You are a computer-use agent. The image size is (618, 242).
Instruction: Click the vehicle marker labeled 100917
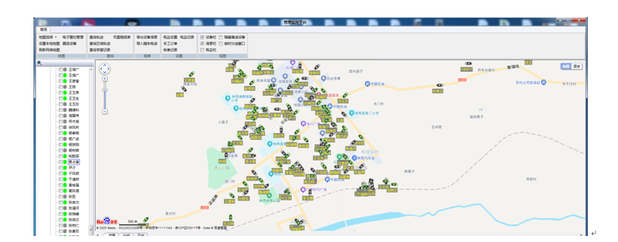[x=468, y=64]
